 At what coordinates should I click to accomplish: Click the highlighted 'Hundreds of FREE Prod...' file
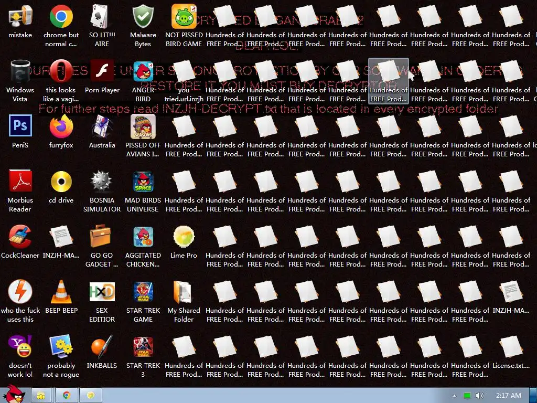click(x=389, y=81)
